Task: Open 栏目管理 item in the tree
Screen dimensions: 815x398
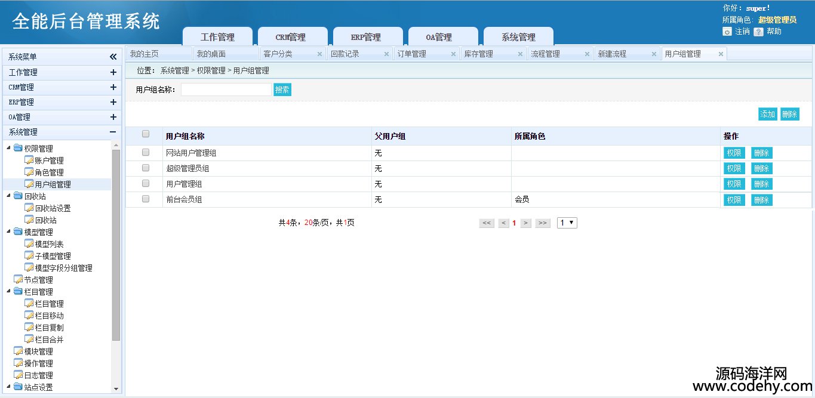Action: 49,303
